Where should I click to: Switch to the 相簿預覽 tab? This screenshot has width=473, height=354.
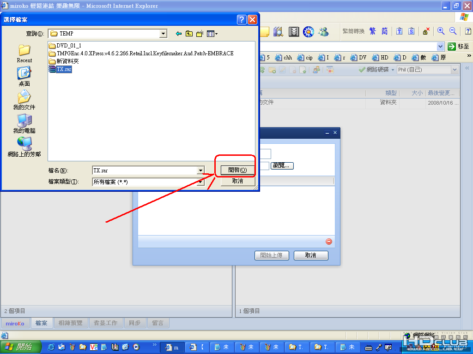tap(70, 323)
